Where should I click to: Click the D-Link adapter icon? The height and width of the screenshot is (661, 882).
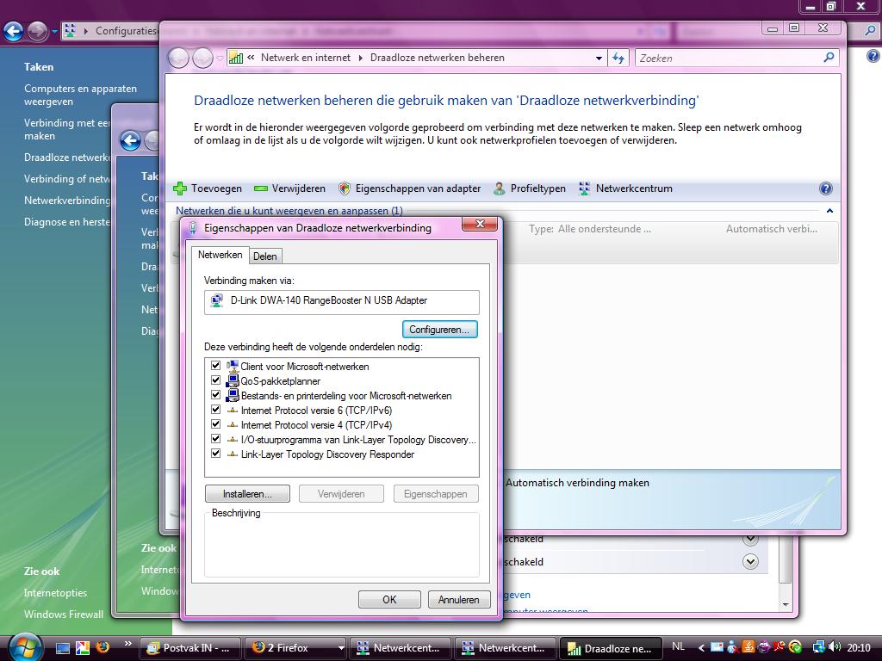point(216,300)
